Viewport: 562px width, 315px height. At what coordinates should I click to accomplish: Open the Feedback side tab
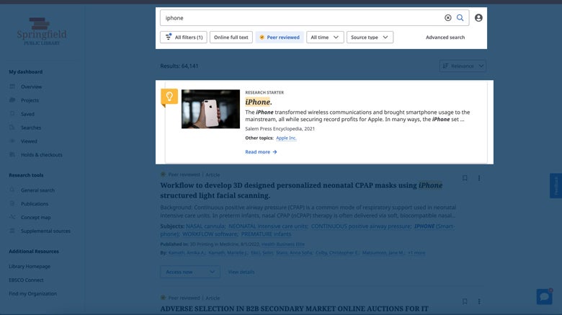(x=556, y=186)
